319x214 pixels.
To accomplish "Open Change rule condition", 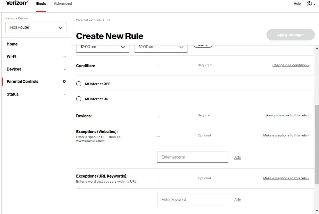I will pos(291,65).
